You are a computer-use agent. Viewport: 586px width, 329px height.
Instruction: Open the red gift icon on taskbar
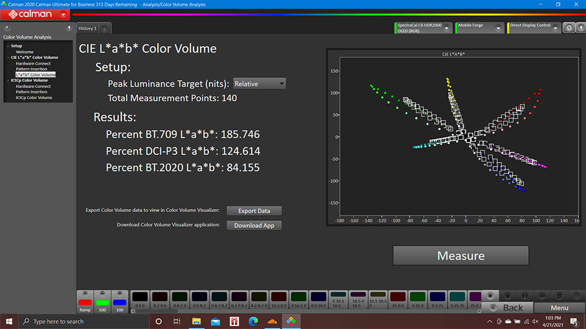(234, 321)
